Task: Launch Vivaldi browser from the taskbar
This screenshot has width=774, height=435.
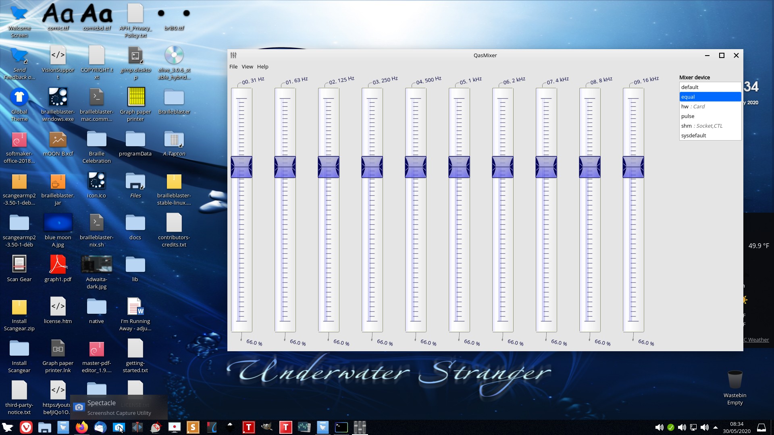Action: coord(26,427)
